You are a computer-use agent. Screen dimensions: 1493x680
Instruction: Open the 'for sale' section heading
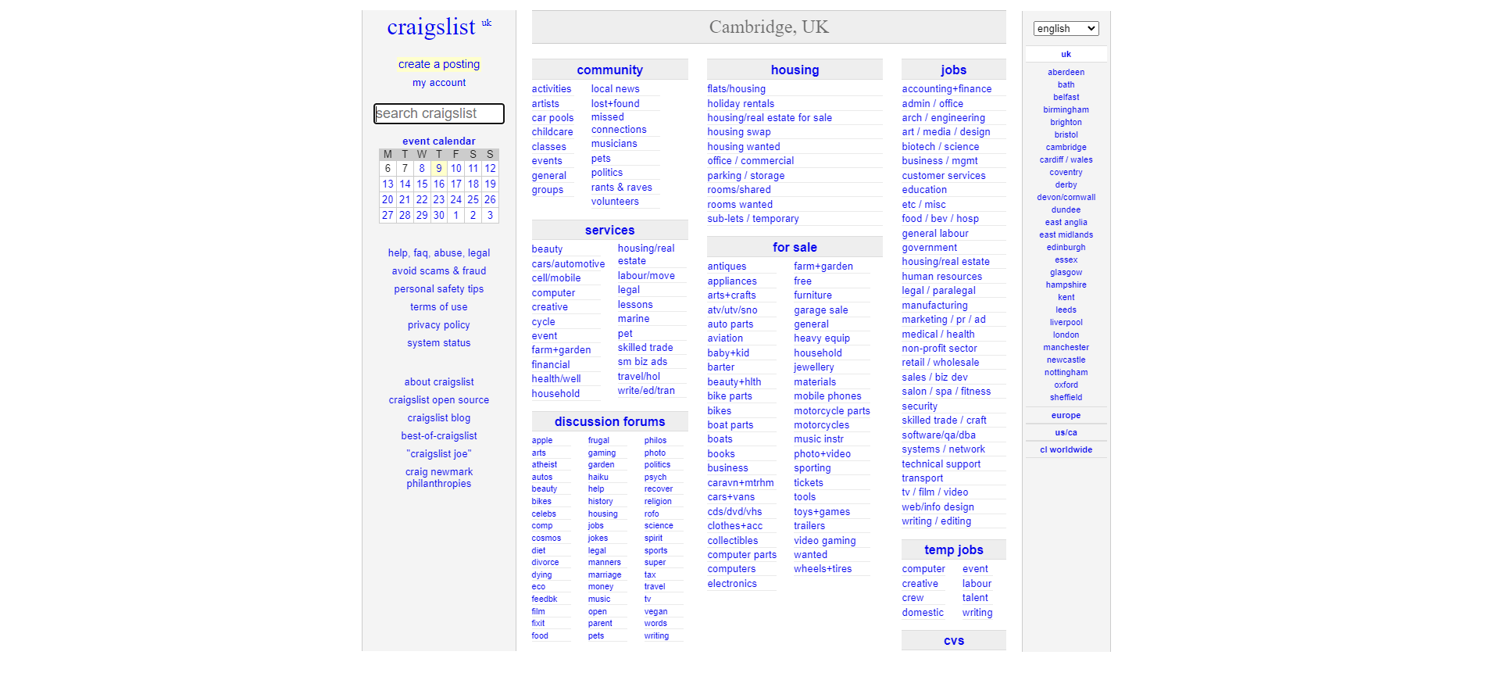(795, 248)
